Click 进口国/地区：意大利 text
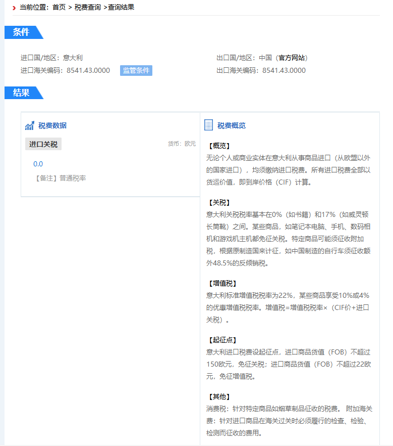393x446 pixels. click(x=51, y=58)
